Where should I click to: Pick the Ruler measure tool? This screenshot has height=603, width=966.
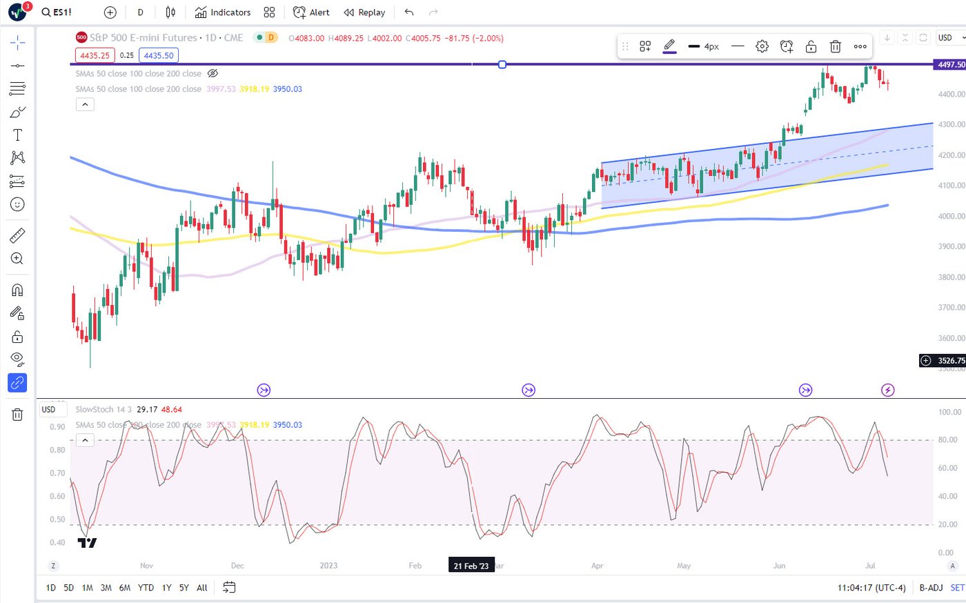pos(17,236)
